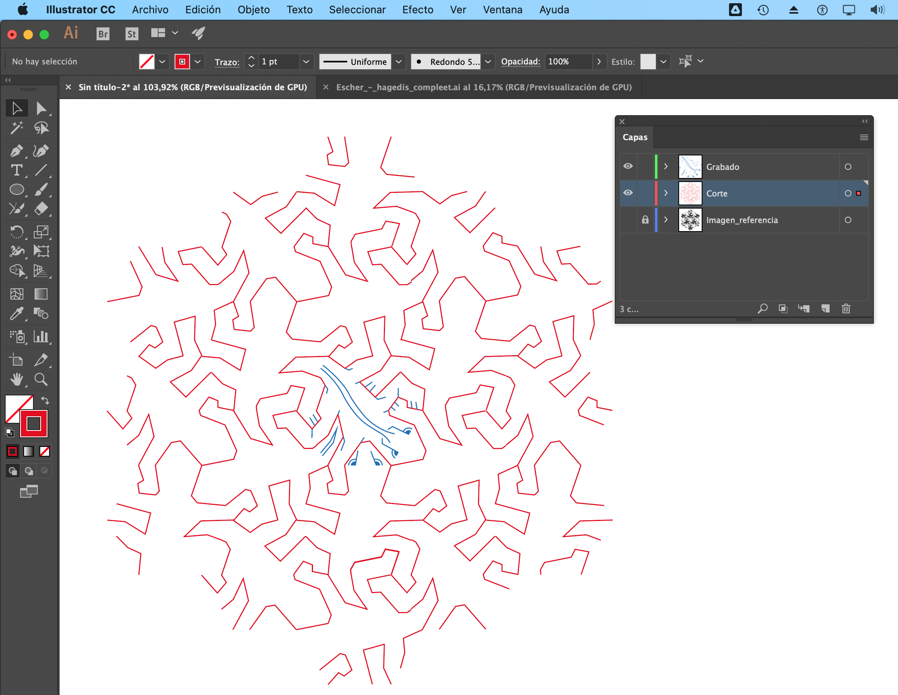
Task: Select the Hand tool
Action: point(17,379)
